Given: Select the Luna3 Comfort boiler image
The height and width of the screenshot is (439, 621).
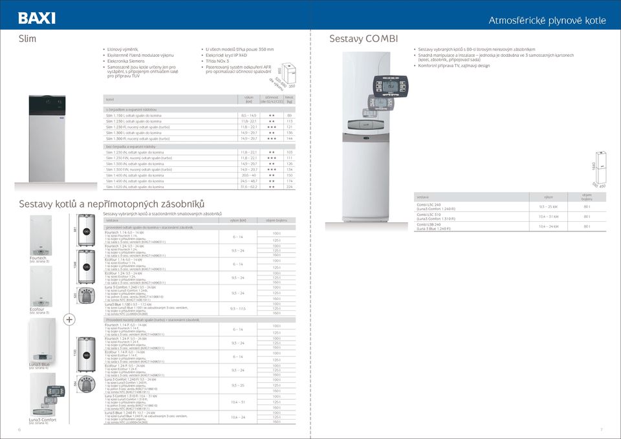Looking at the screenshot, I should (47, 394).
